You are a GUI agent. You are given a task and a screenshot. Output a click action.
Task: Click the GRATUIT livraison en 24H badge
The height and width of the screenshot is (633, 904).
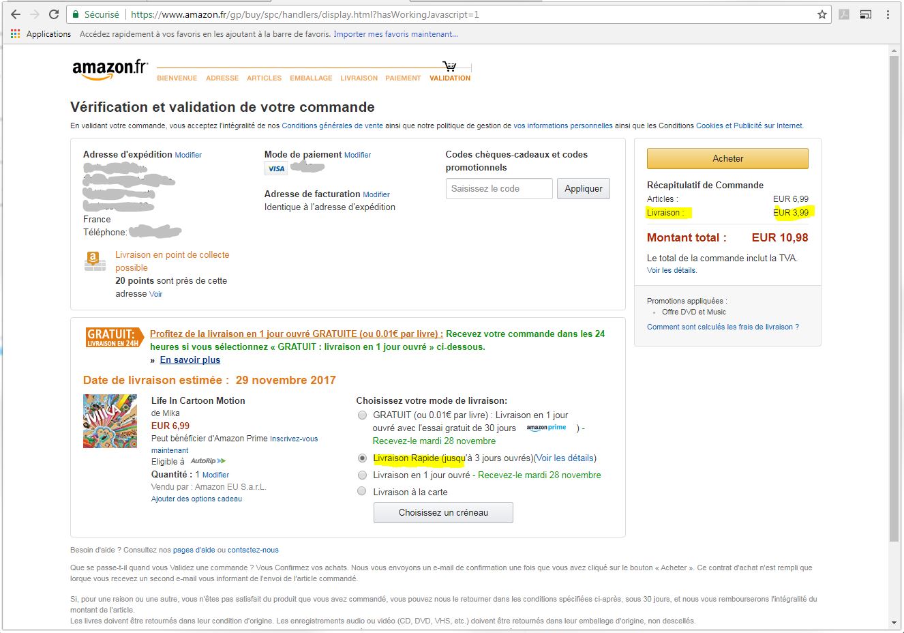(114, 337)
